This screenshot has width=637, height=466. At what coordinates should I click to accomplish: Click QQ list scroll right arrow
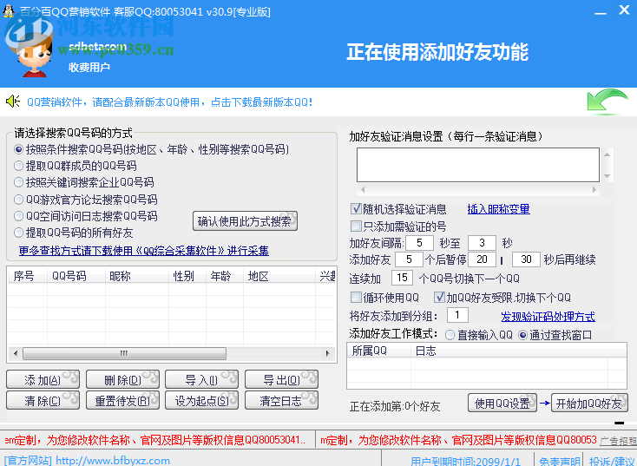tap(327, 353)
